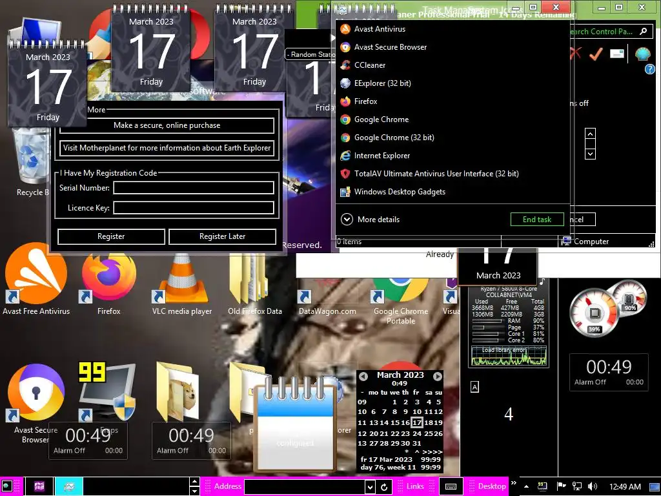Click the taskbar Address input field

(x=305, y=487)
